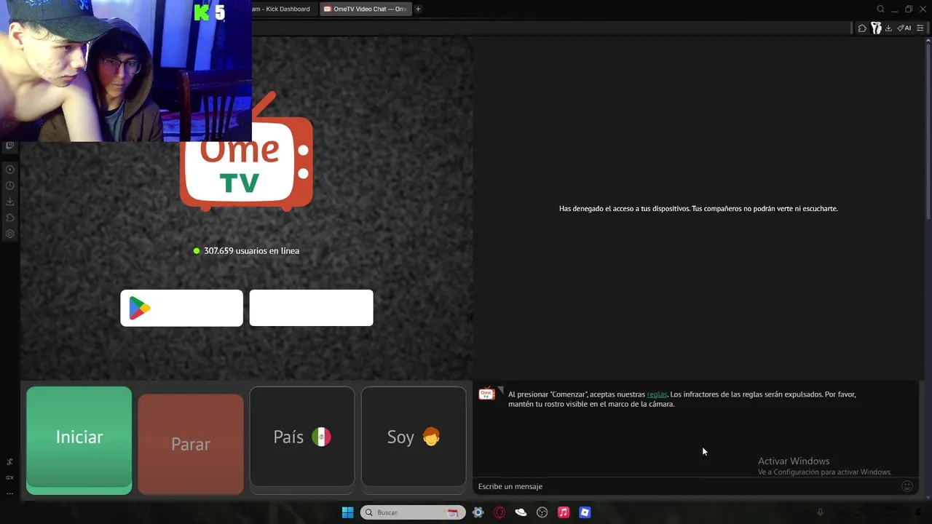Open the extensions icon in sidebar

point(9,218)
